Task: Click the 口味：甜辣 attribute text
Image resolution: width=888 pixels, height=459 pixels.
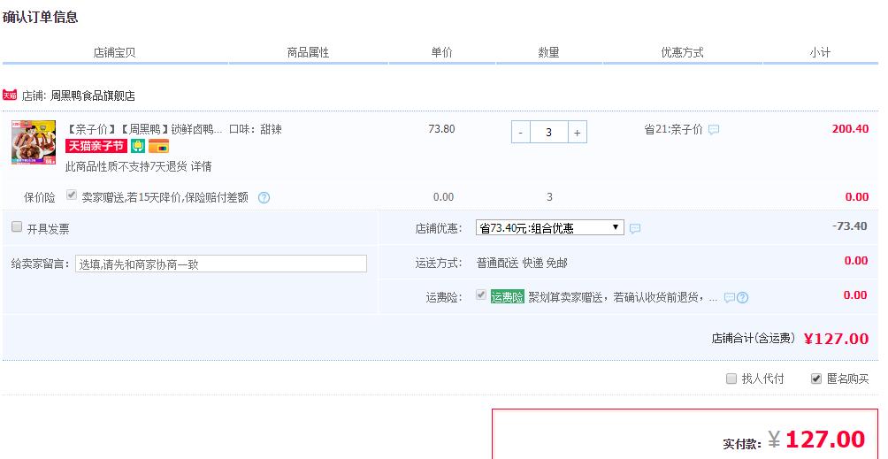Action: coord(256,129)
